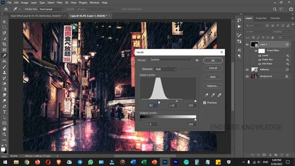The width and height of the screenshot is (295, 166).
Task: Click Cancel in the Levels dialog
Action: coord(213,68)
